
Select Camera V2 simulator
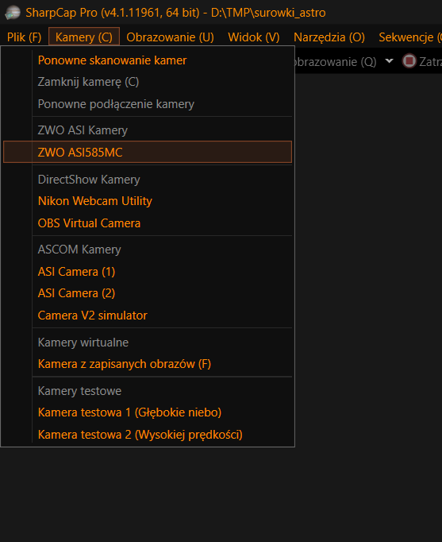[x=93, y=316]
